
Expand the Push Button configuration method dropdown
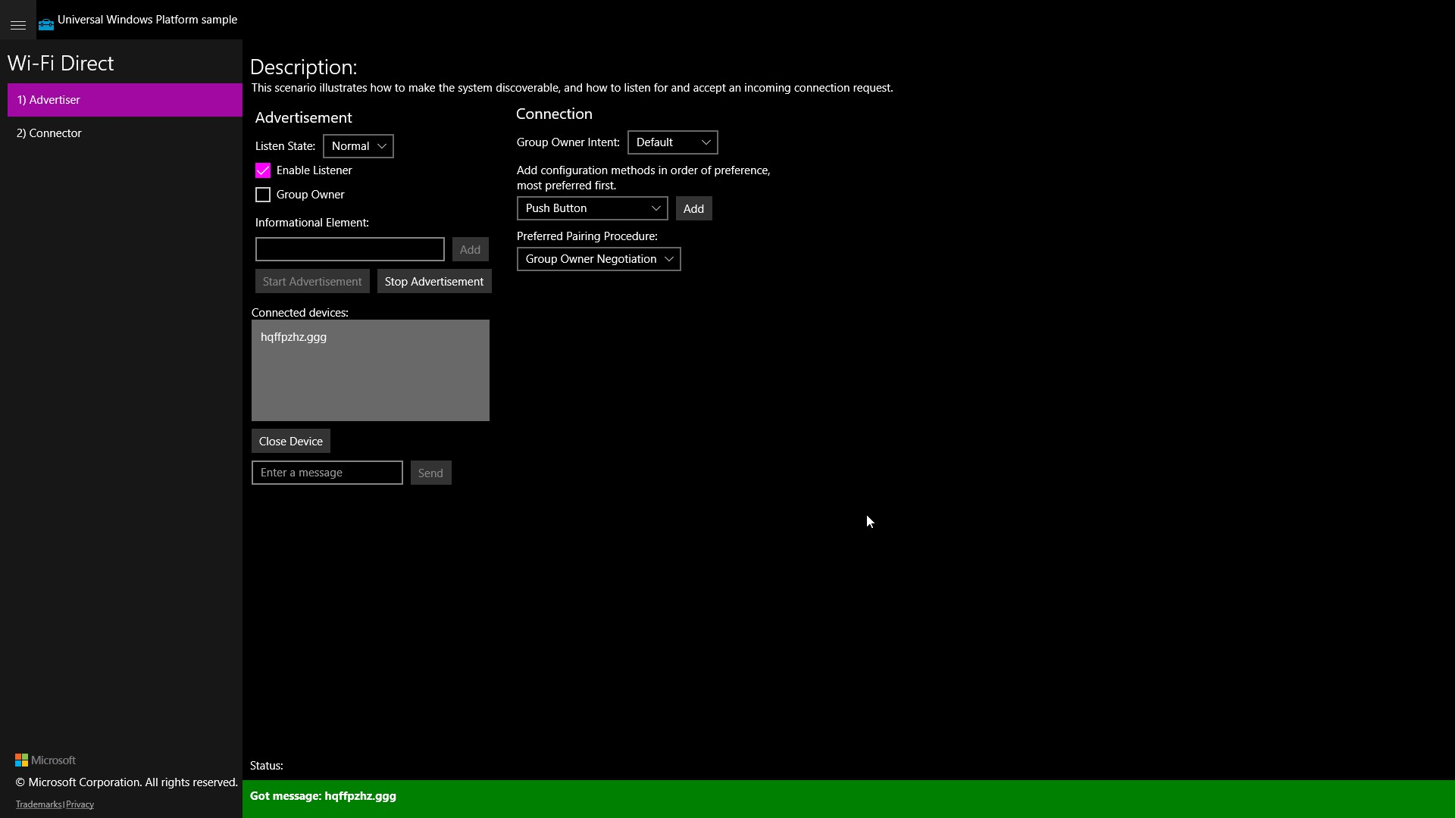click(x=593, y=208)
